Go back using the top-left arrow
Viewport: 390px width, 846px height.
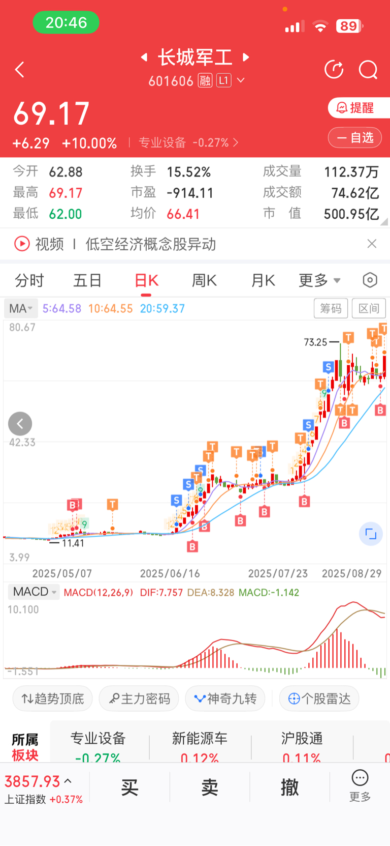click(x=20, y=70)
